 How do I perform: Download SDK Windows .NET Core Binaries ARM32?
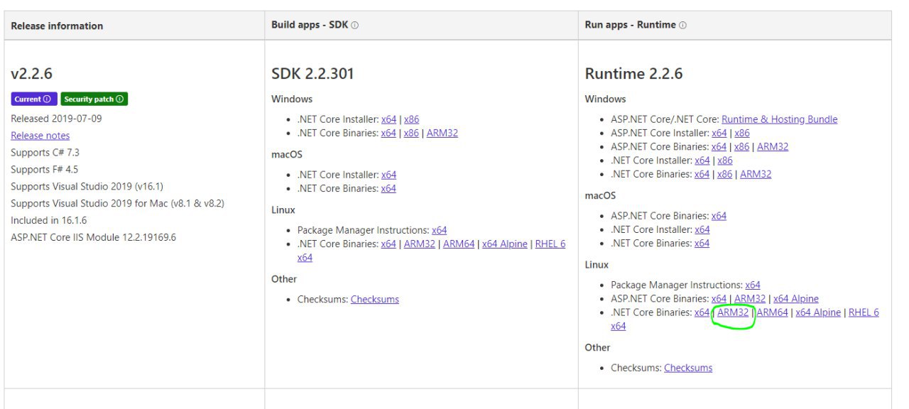(x=442, y=133)
